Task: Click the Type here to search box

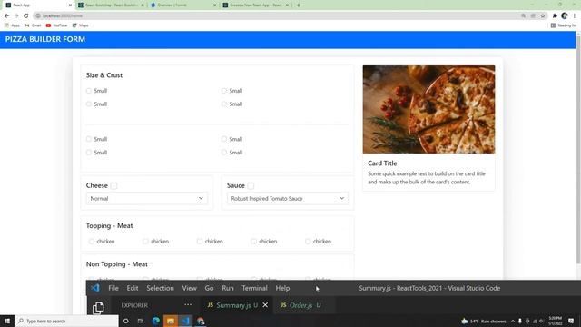Action: coord(66,321)
